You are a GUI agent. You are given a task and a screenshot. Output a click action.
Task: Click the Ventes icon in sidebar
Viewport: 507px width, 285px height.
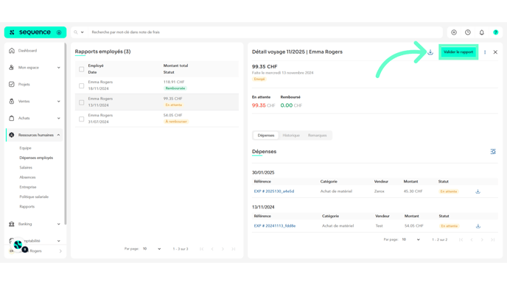coord(12,101)
